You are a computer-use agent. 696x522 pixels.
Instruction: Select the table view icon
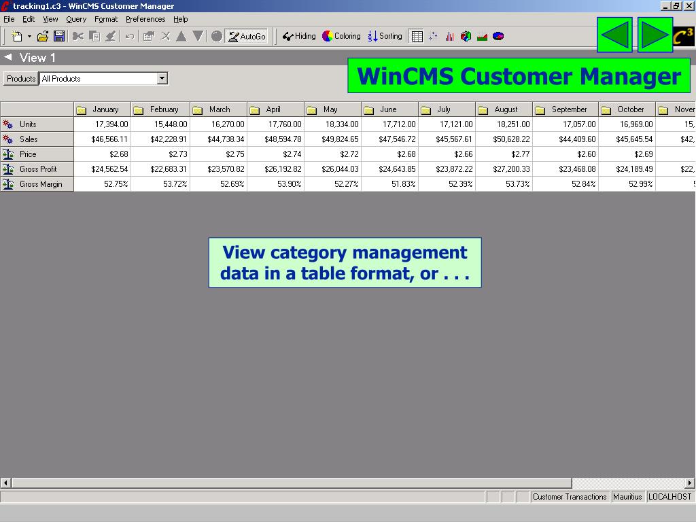417,37
